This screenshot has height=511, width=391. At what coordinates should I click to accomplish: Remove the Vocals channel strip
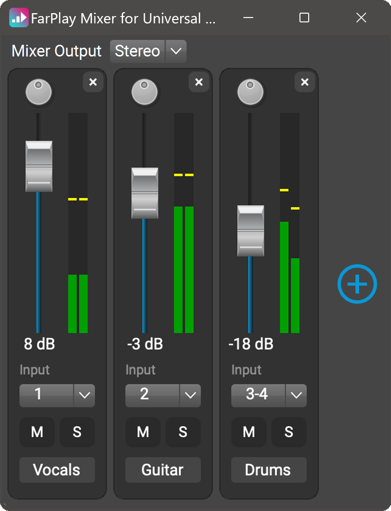pos(93,82)
